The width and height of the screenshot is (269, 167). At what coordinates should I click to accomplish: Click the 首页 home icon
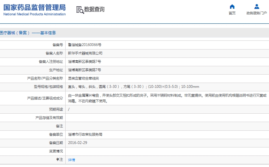232,7
